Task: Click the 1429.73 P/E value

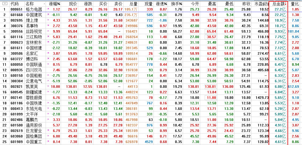Action: click(x=262, y=98)
